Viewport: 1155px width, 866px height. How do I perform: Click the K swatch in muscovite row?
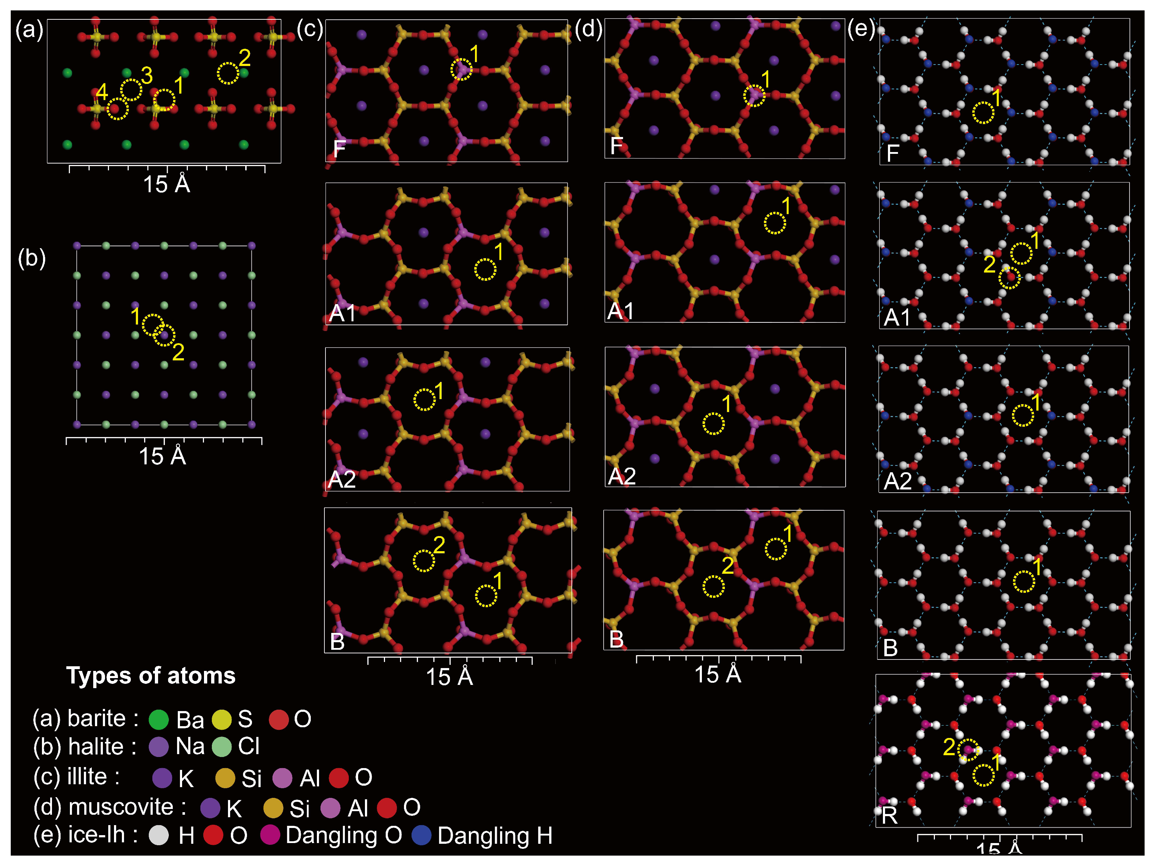(210, 808)
